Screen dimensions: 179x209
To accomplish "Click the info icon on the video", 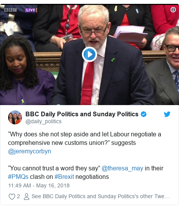I will tap(173, 10).
